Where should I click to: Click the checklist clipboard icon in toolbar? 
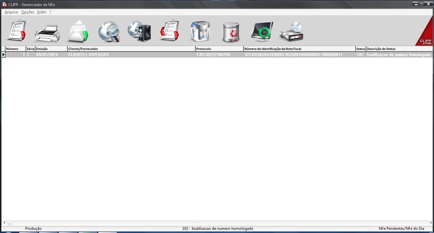16,31
